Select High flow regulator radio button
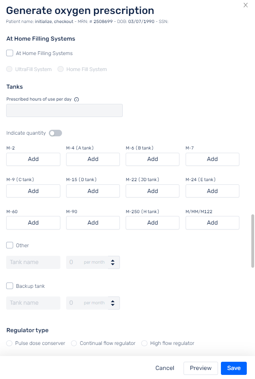This screenshot has width=255, height=379. 144,343
